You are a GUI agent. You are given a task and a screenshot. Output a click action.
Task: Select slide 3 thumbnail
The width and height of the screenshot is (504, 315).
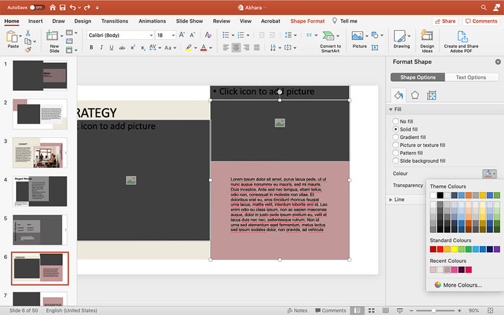pos(40,152)
